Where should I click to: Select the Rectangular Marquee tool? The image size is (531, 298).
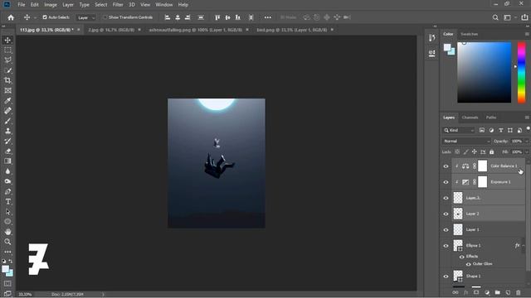pos(7,50)
